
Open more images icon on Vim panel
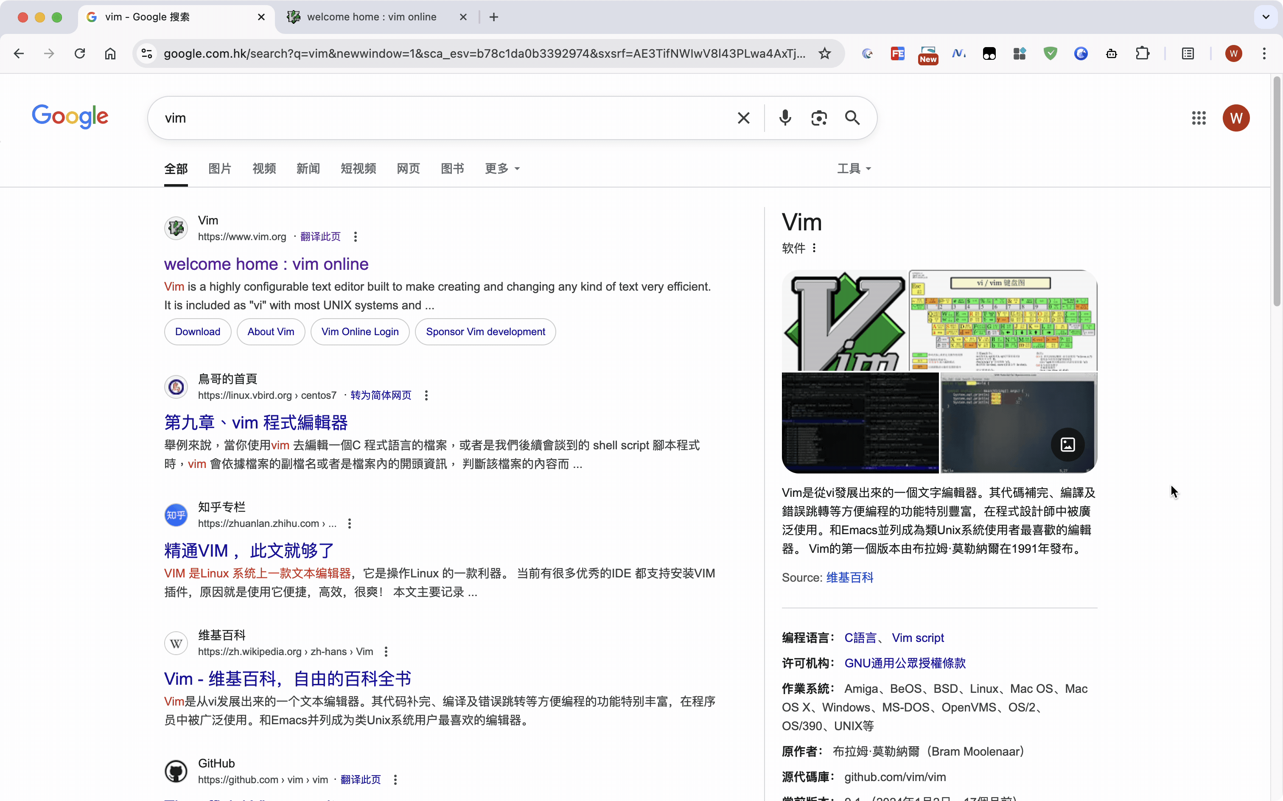(x=1067, y=444)
